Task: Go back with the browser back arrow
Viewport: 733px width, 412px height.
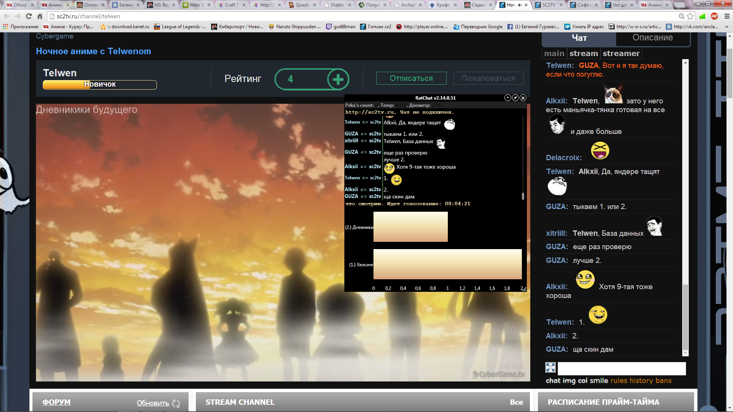Action: [6, 16]
